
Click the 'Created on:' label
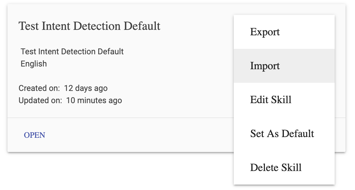[x=39, y=89]
